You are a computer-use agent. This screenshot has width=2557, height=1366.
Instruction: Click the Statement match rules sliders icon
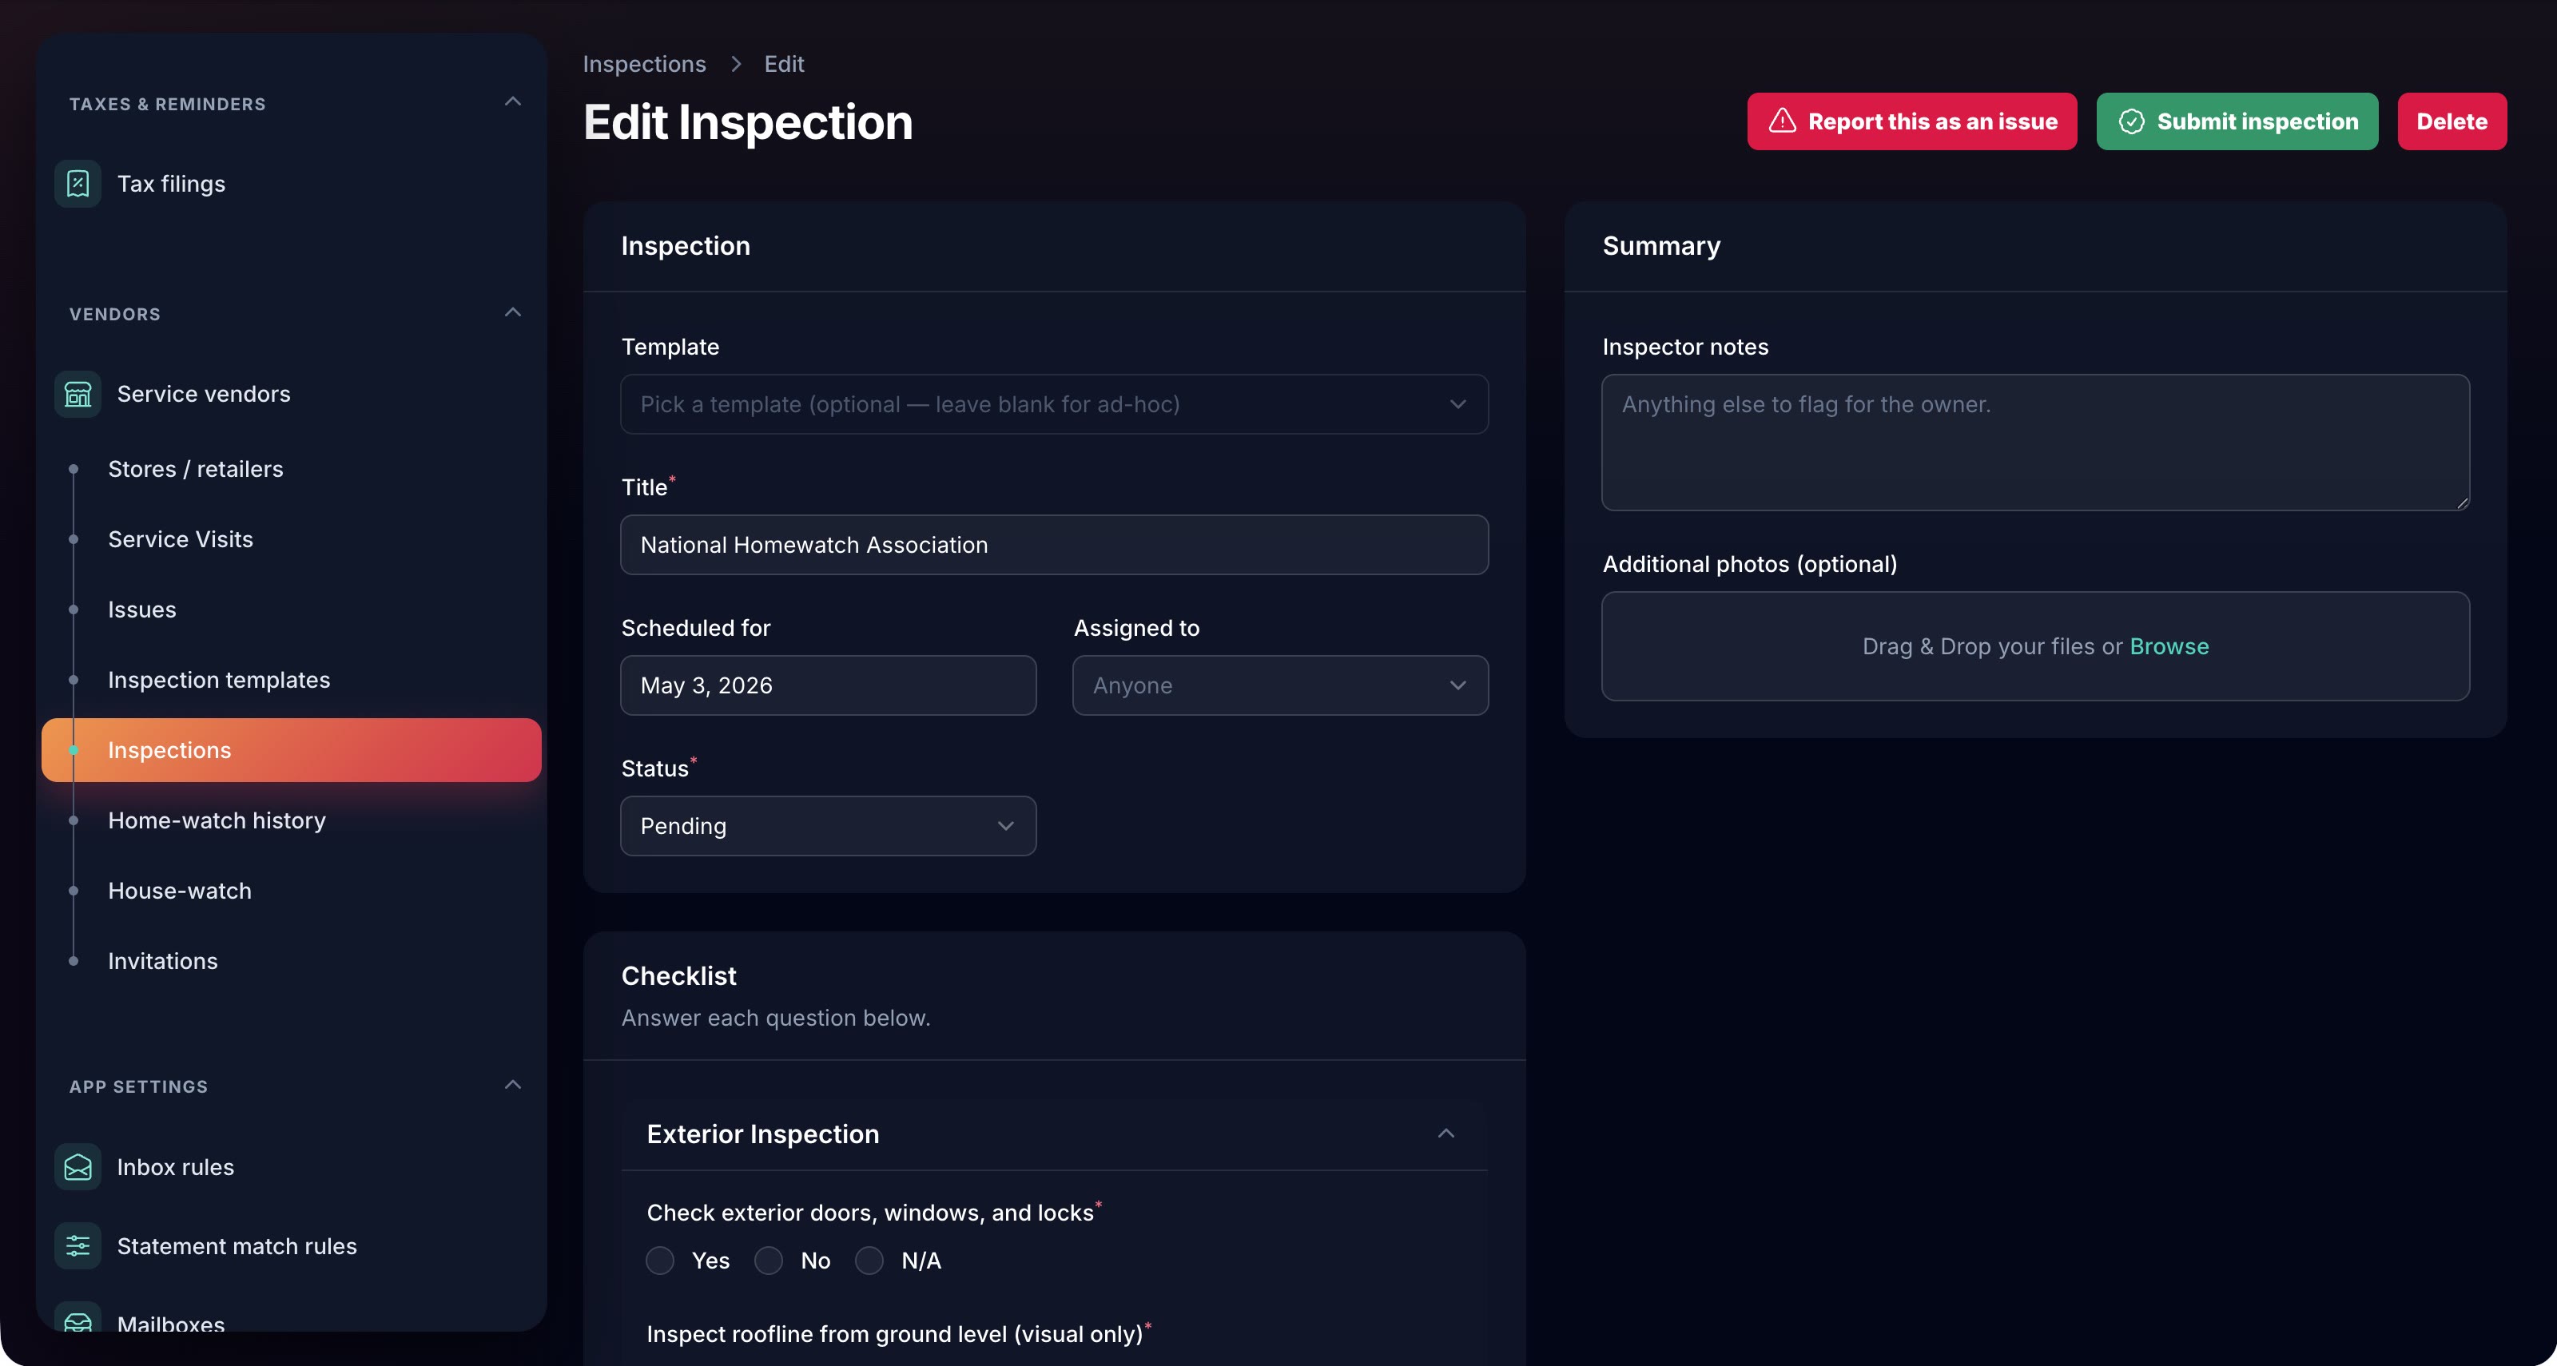78,1246
